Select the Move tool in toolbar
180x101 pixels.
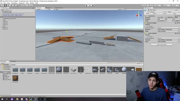coord(5,6)
